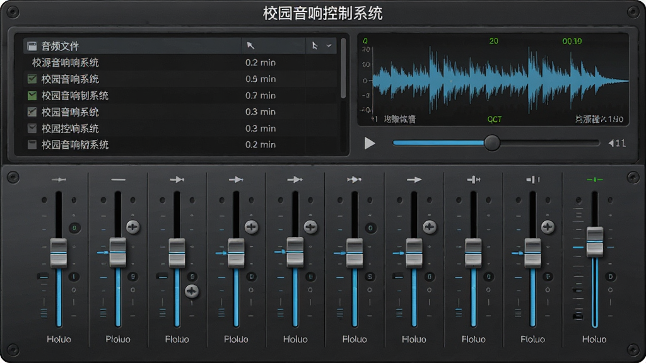Select the 校源音响响系统 row
The image size is (646, 363).
(x=181, y=62)
